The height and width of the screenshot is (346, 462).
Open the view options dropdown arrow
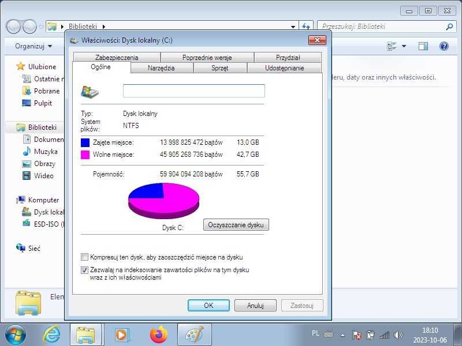(404, 46)
